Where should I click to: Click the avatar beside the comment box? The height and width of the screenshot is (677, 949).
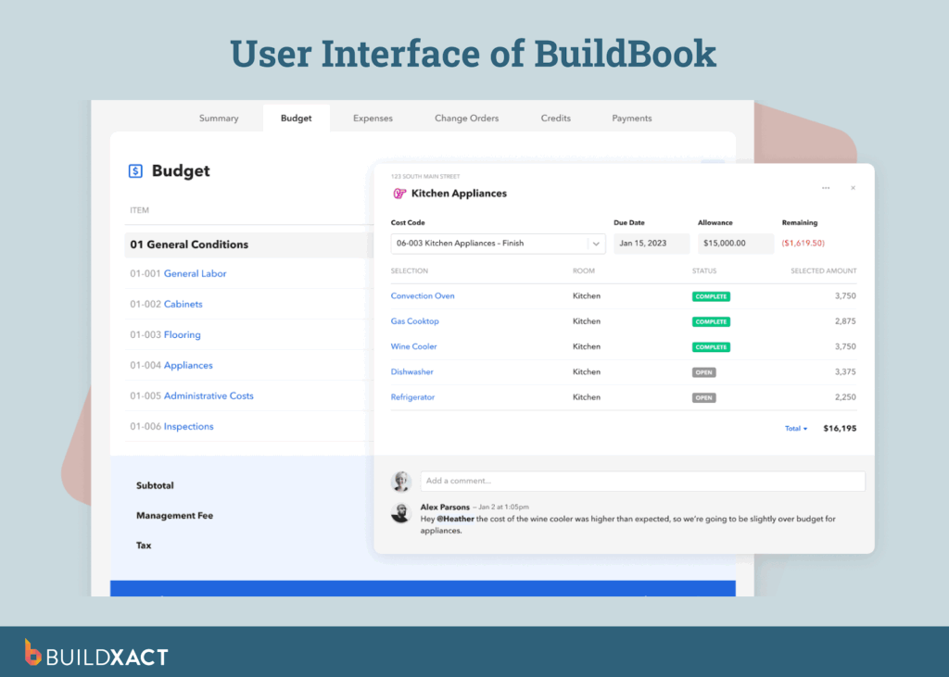(x=401, y=481)
